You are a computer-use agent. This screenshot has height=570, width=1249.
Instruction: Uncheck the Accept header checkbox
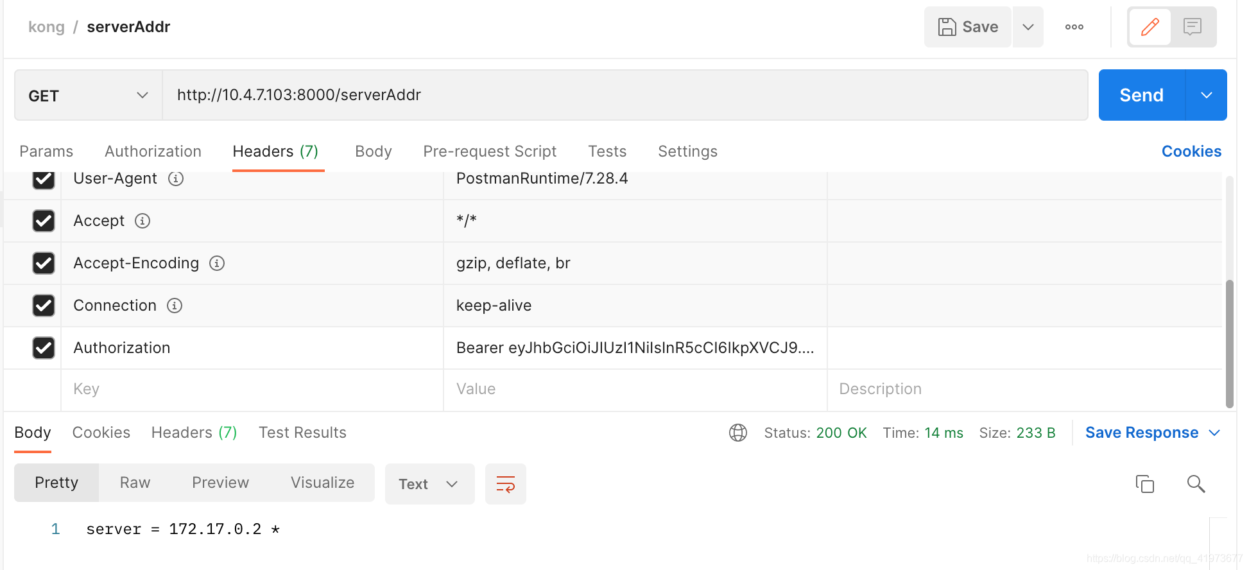click(44, 221)
